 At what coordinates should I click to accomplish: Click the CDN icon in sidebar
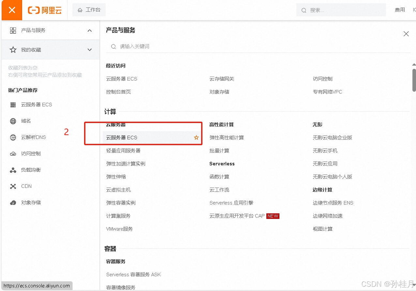point(13,186)
